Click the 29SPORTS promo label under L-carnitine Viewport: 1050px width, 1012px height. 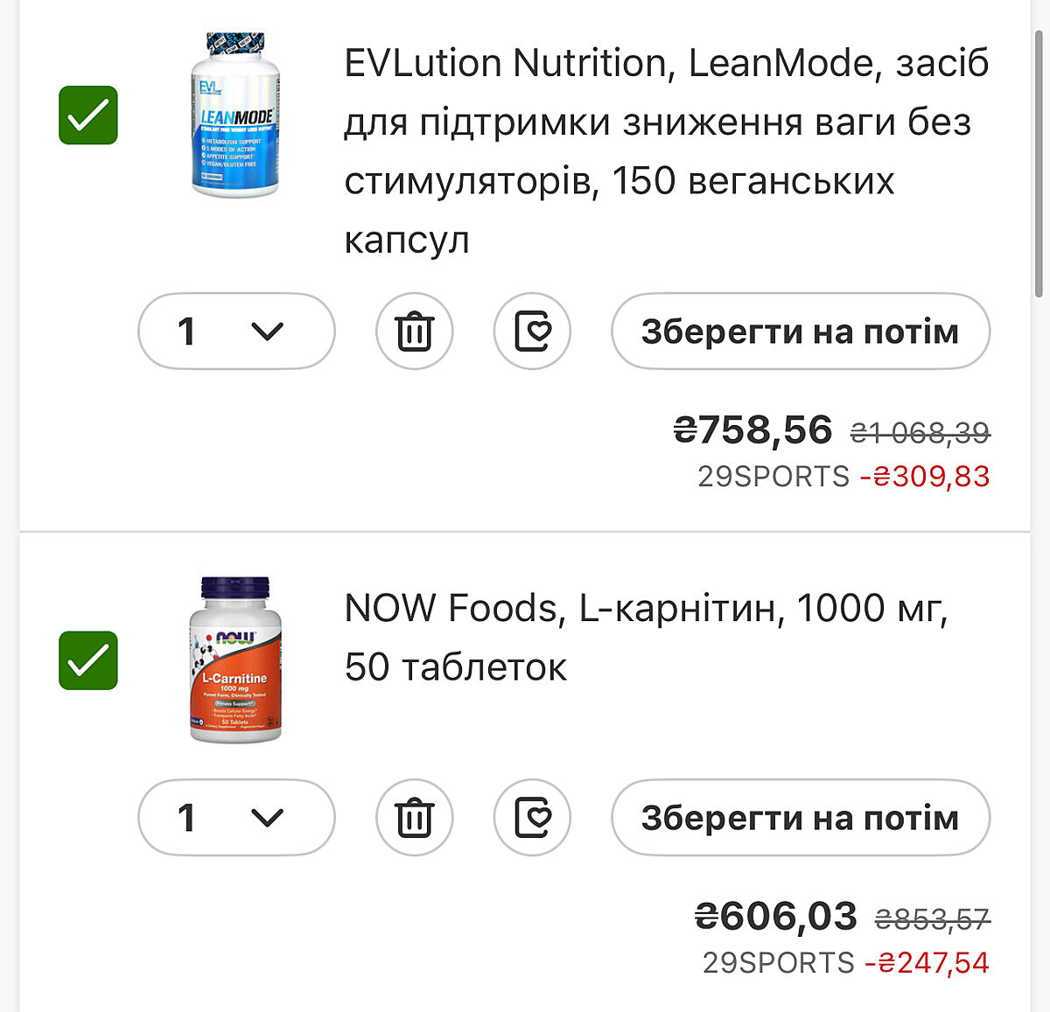coord(778,963)
